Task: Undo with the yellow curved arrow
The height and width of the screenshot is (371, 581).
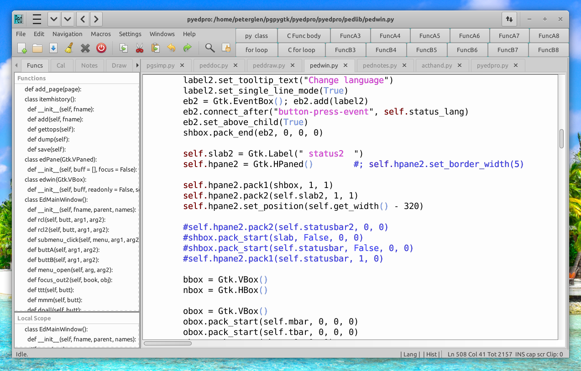Action: coord(171,48)
